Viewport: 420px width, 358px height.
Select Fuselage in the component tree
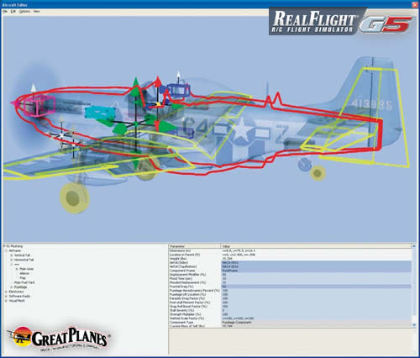click(20, 287)
